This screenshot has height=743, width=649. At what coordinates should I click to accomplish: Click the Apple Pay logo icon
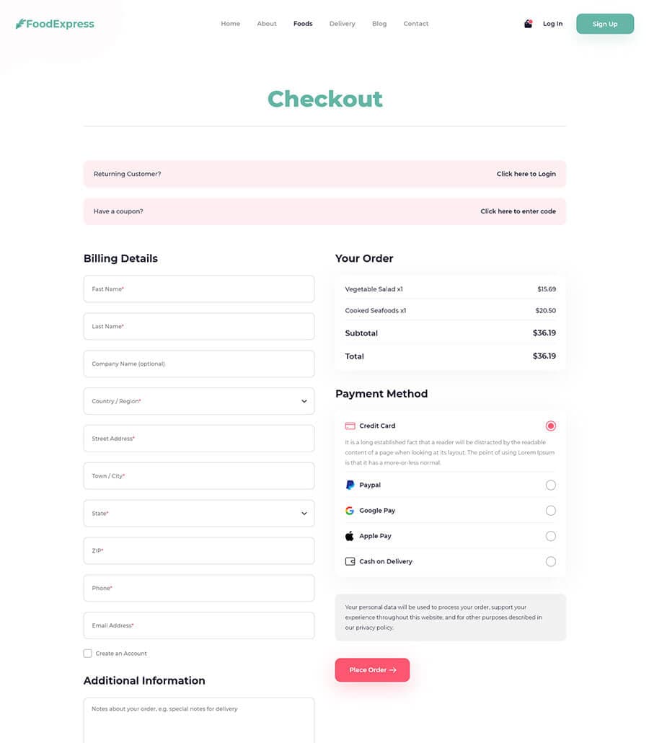tap(350, 536)
